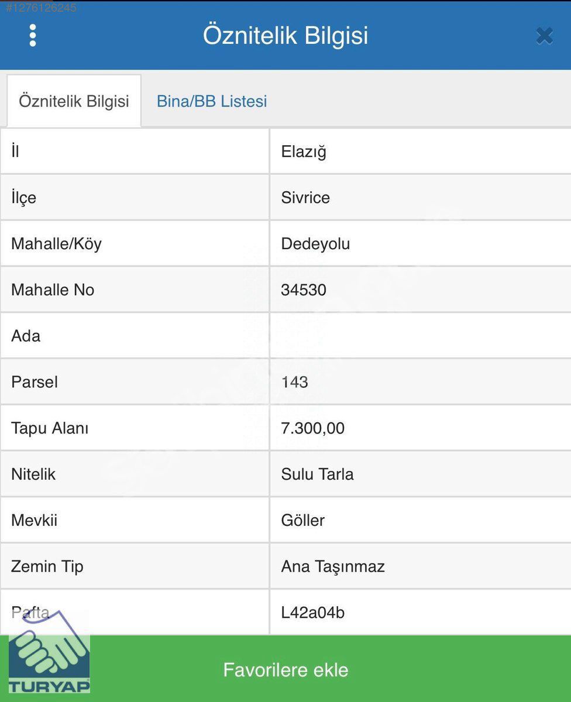Select the Göller location value
The width and height of the screenshot is (571, 702).
(302, 521)
